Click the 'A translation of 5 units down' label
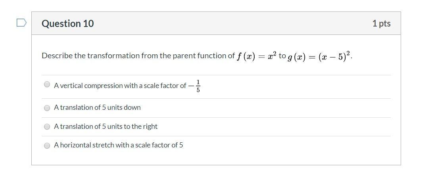This screenshot has height=174, width=434. tap(97, 107)
